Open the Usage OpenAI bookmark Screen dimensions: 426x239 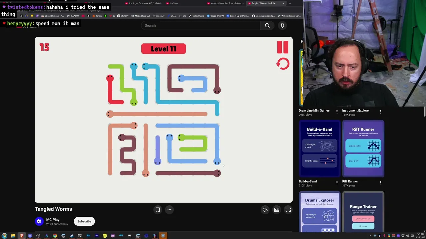pos(215,16)
